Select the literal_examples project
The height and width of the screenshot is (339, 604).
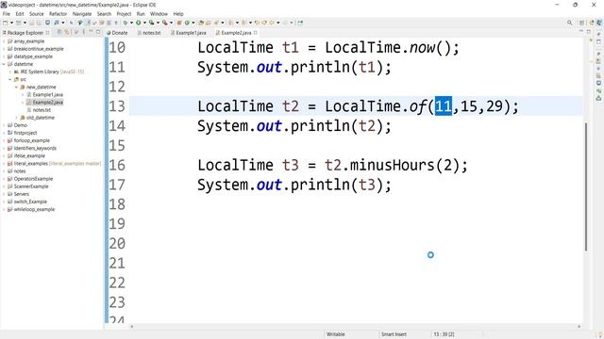click(31, 164)
